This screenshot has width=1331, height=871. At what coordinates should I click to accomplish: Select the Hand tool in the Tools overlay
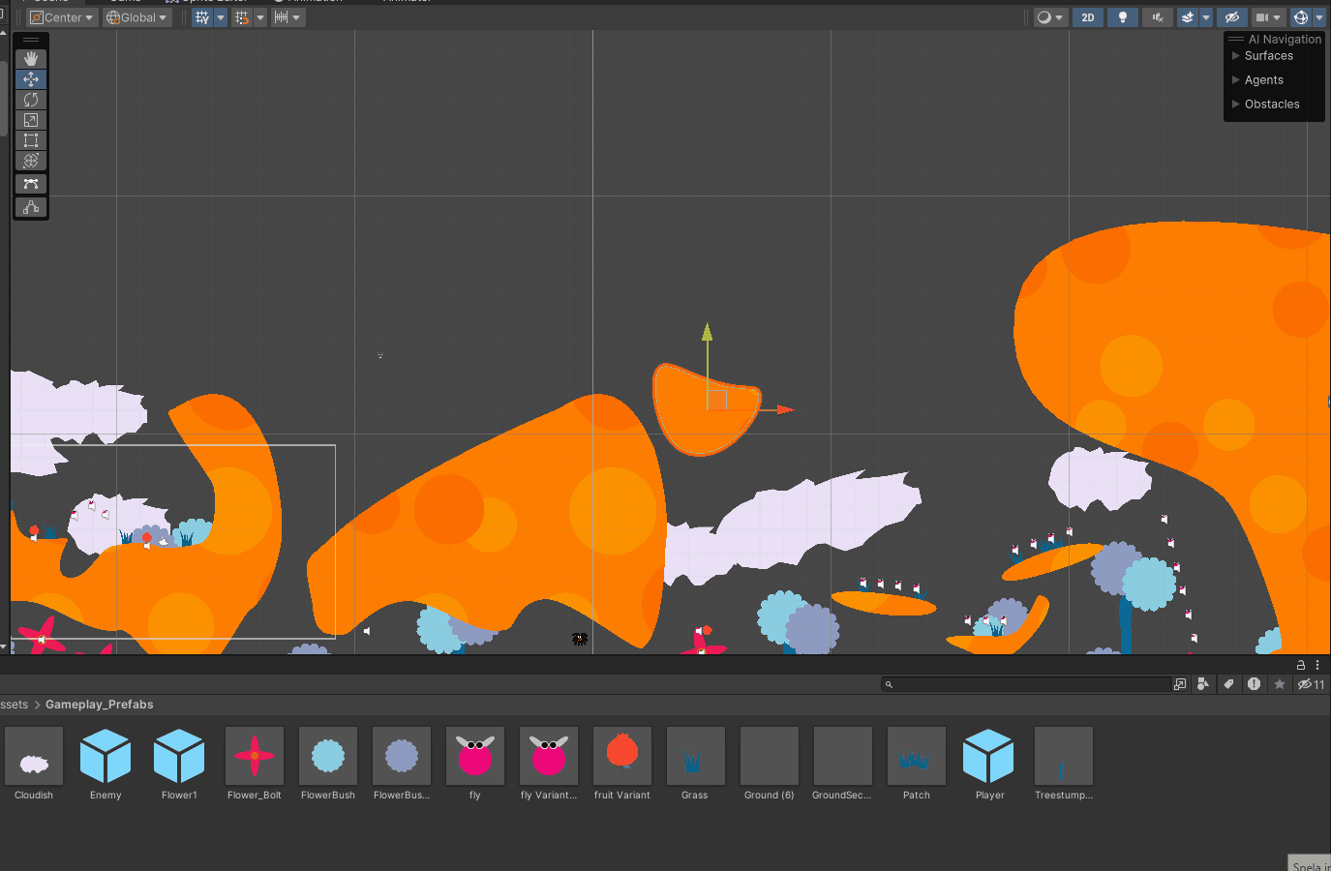[x=30, y=57]
